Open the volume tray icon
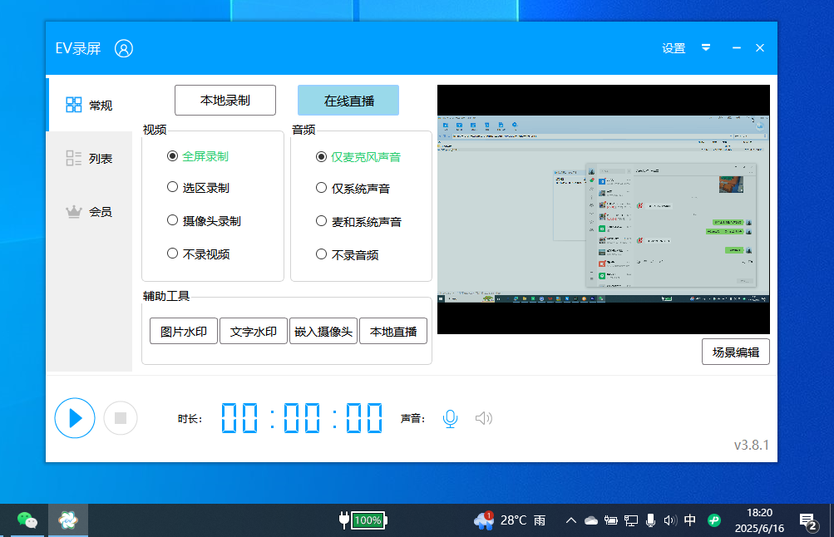The height and width of the screenshot is (537, 834). pyautogui.click(x=670, y=520)
